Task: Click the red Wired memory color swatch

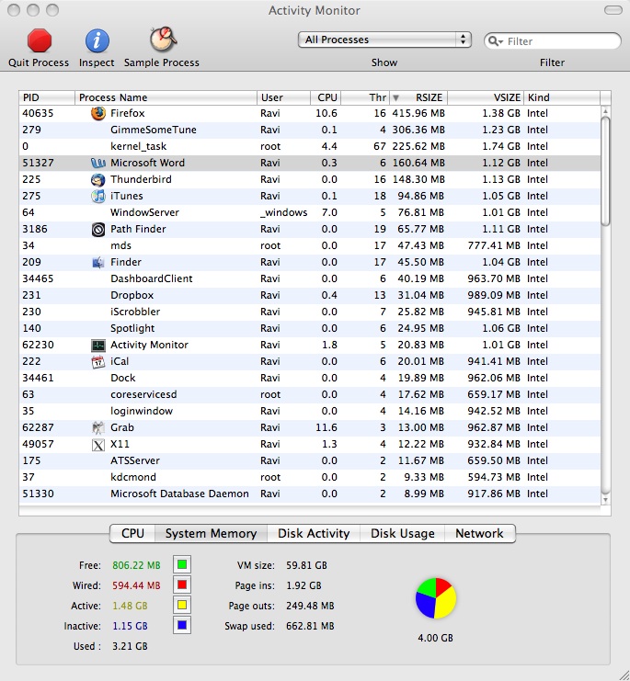Action: (182, 585)
